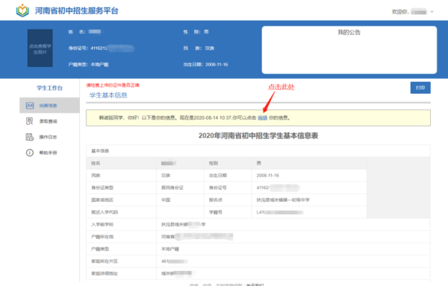Viewport: 448px width, 286px height.
Task: Click the 学生基本信息 section heading
Action: tap(108, 95)
